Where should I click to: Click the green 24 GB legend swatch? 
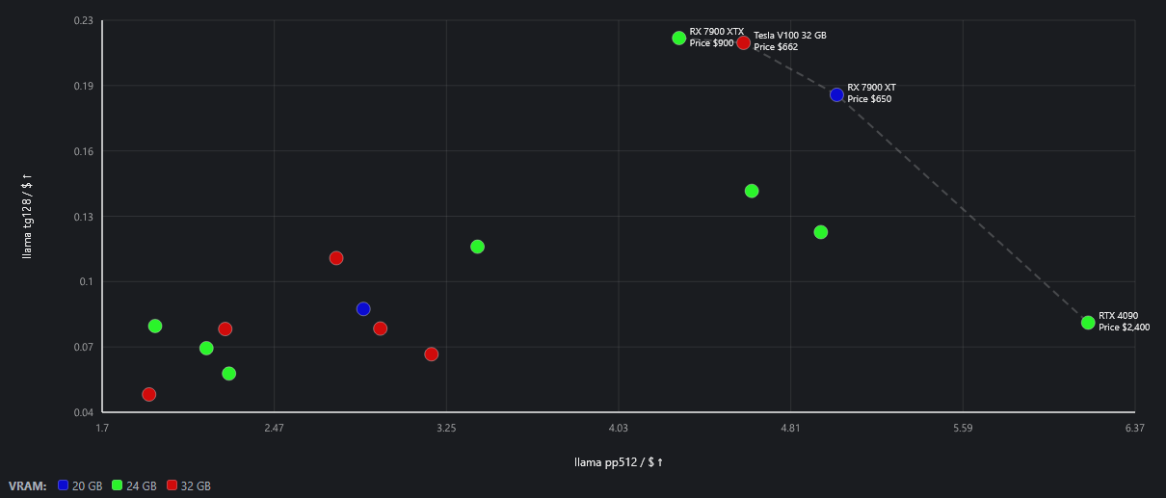[x=118, y=486]
